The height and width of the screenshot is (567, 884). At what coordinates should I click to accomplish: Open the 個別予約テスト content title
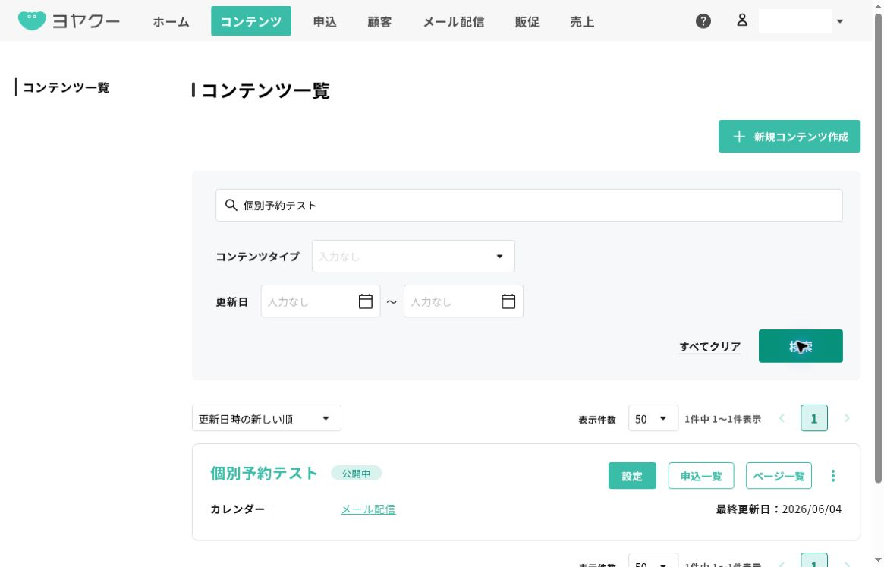point(264,474)
